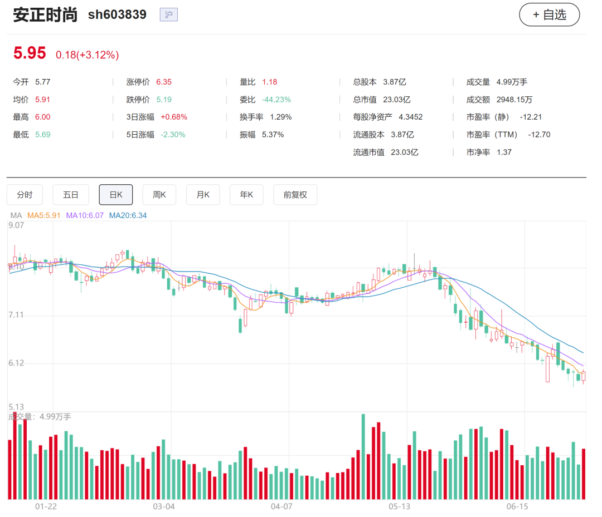The height and width of the screenshot is (517, 602).
Task: Click the 01-22 date axis label
Action: (46, 506)
